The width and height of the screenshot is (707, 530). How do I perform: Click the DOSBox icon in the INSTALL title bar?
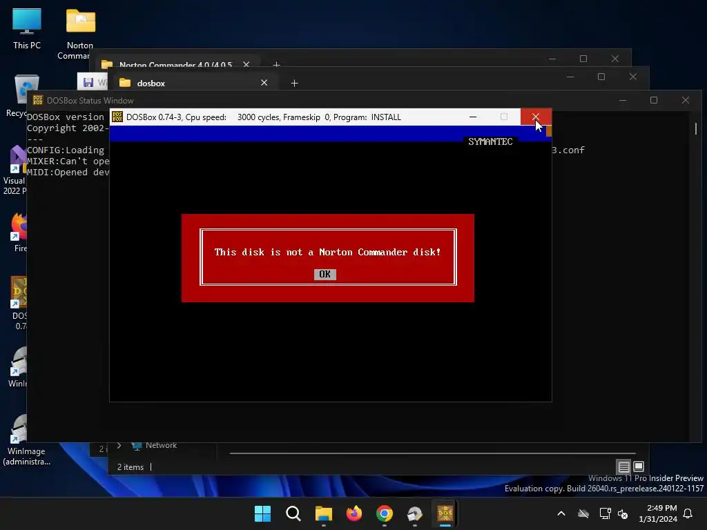tap(117, 117)
